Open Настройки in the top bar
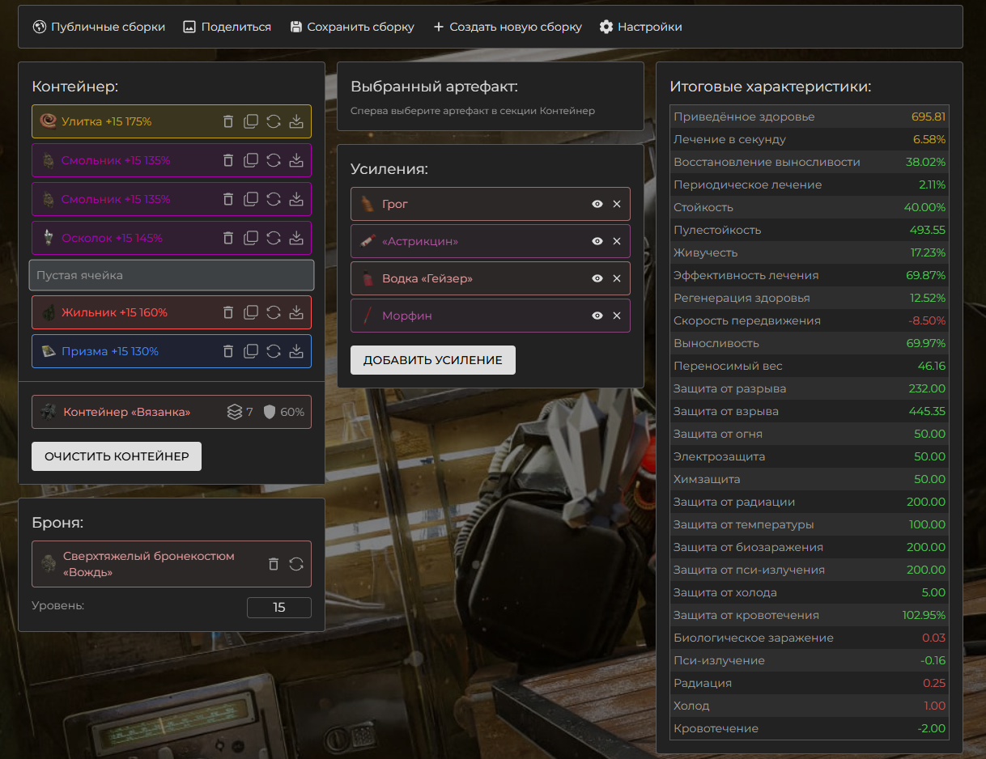The image size is (986, 759). click(x=640, y=27)
